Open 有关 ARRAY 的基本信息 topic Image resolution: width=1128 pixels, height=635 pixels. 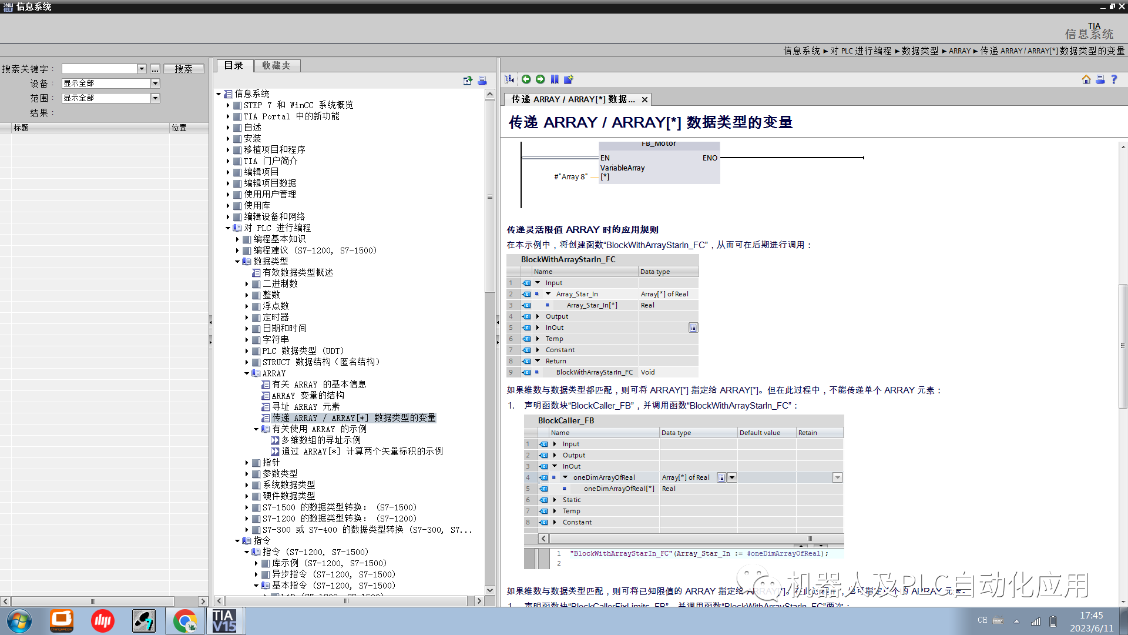click(319, 385)
